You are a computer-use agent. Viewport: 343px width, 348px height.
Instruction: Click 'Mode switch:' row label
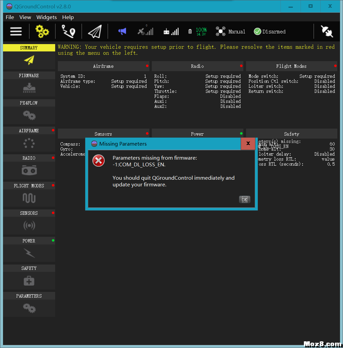tap(263, 76)
